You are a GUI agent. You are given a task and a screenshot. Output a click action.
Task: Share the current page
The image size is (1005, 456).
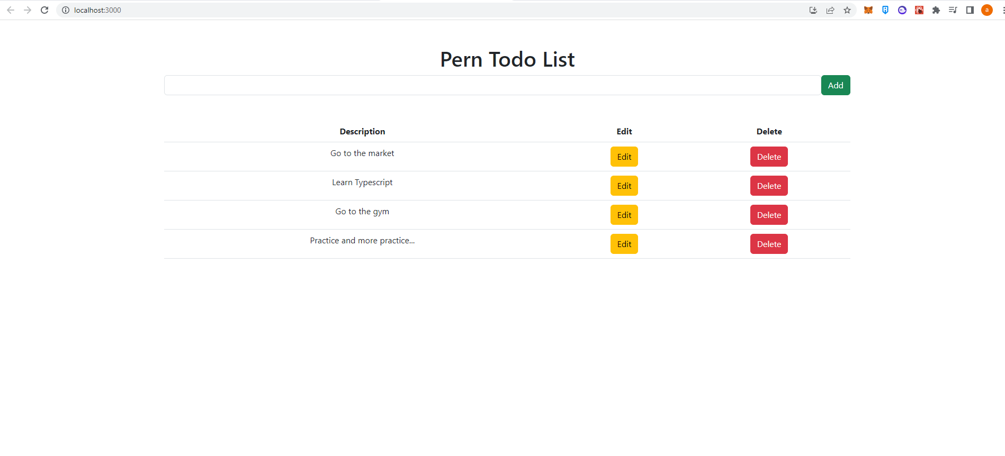pos(830,10)
